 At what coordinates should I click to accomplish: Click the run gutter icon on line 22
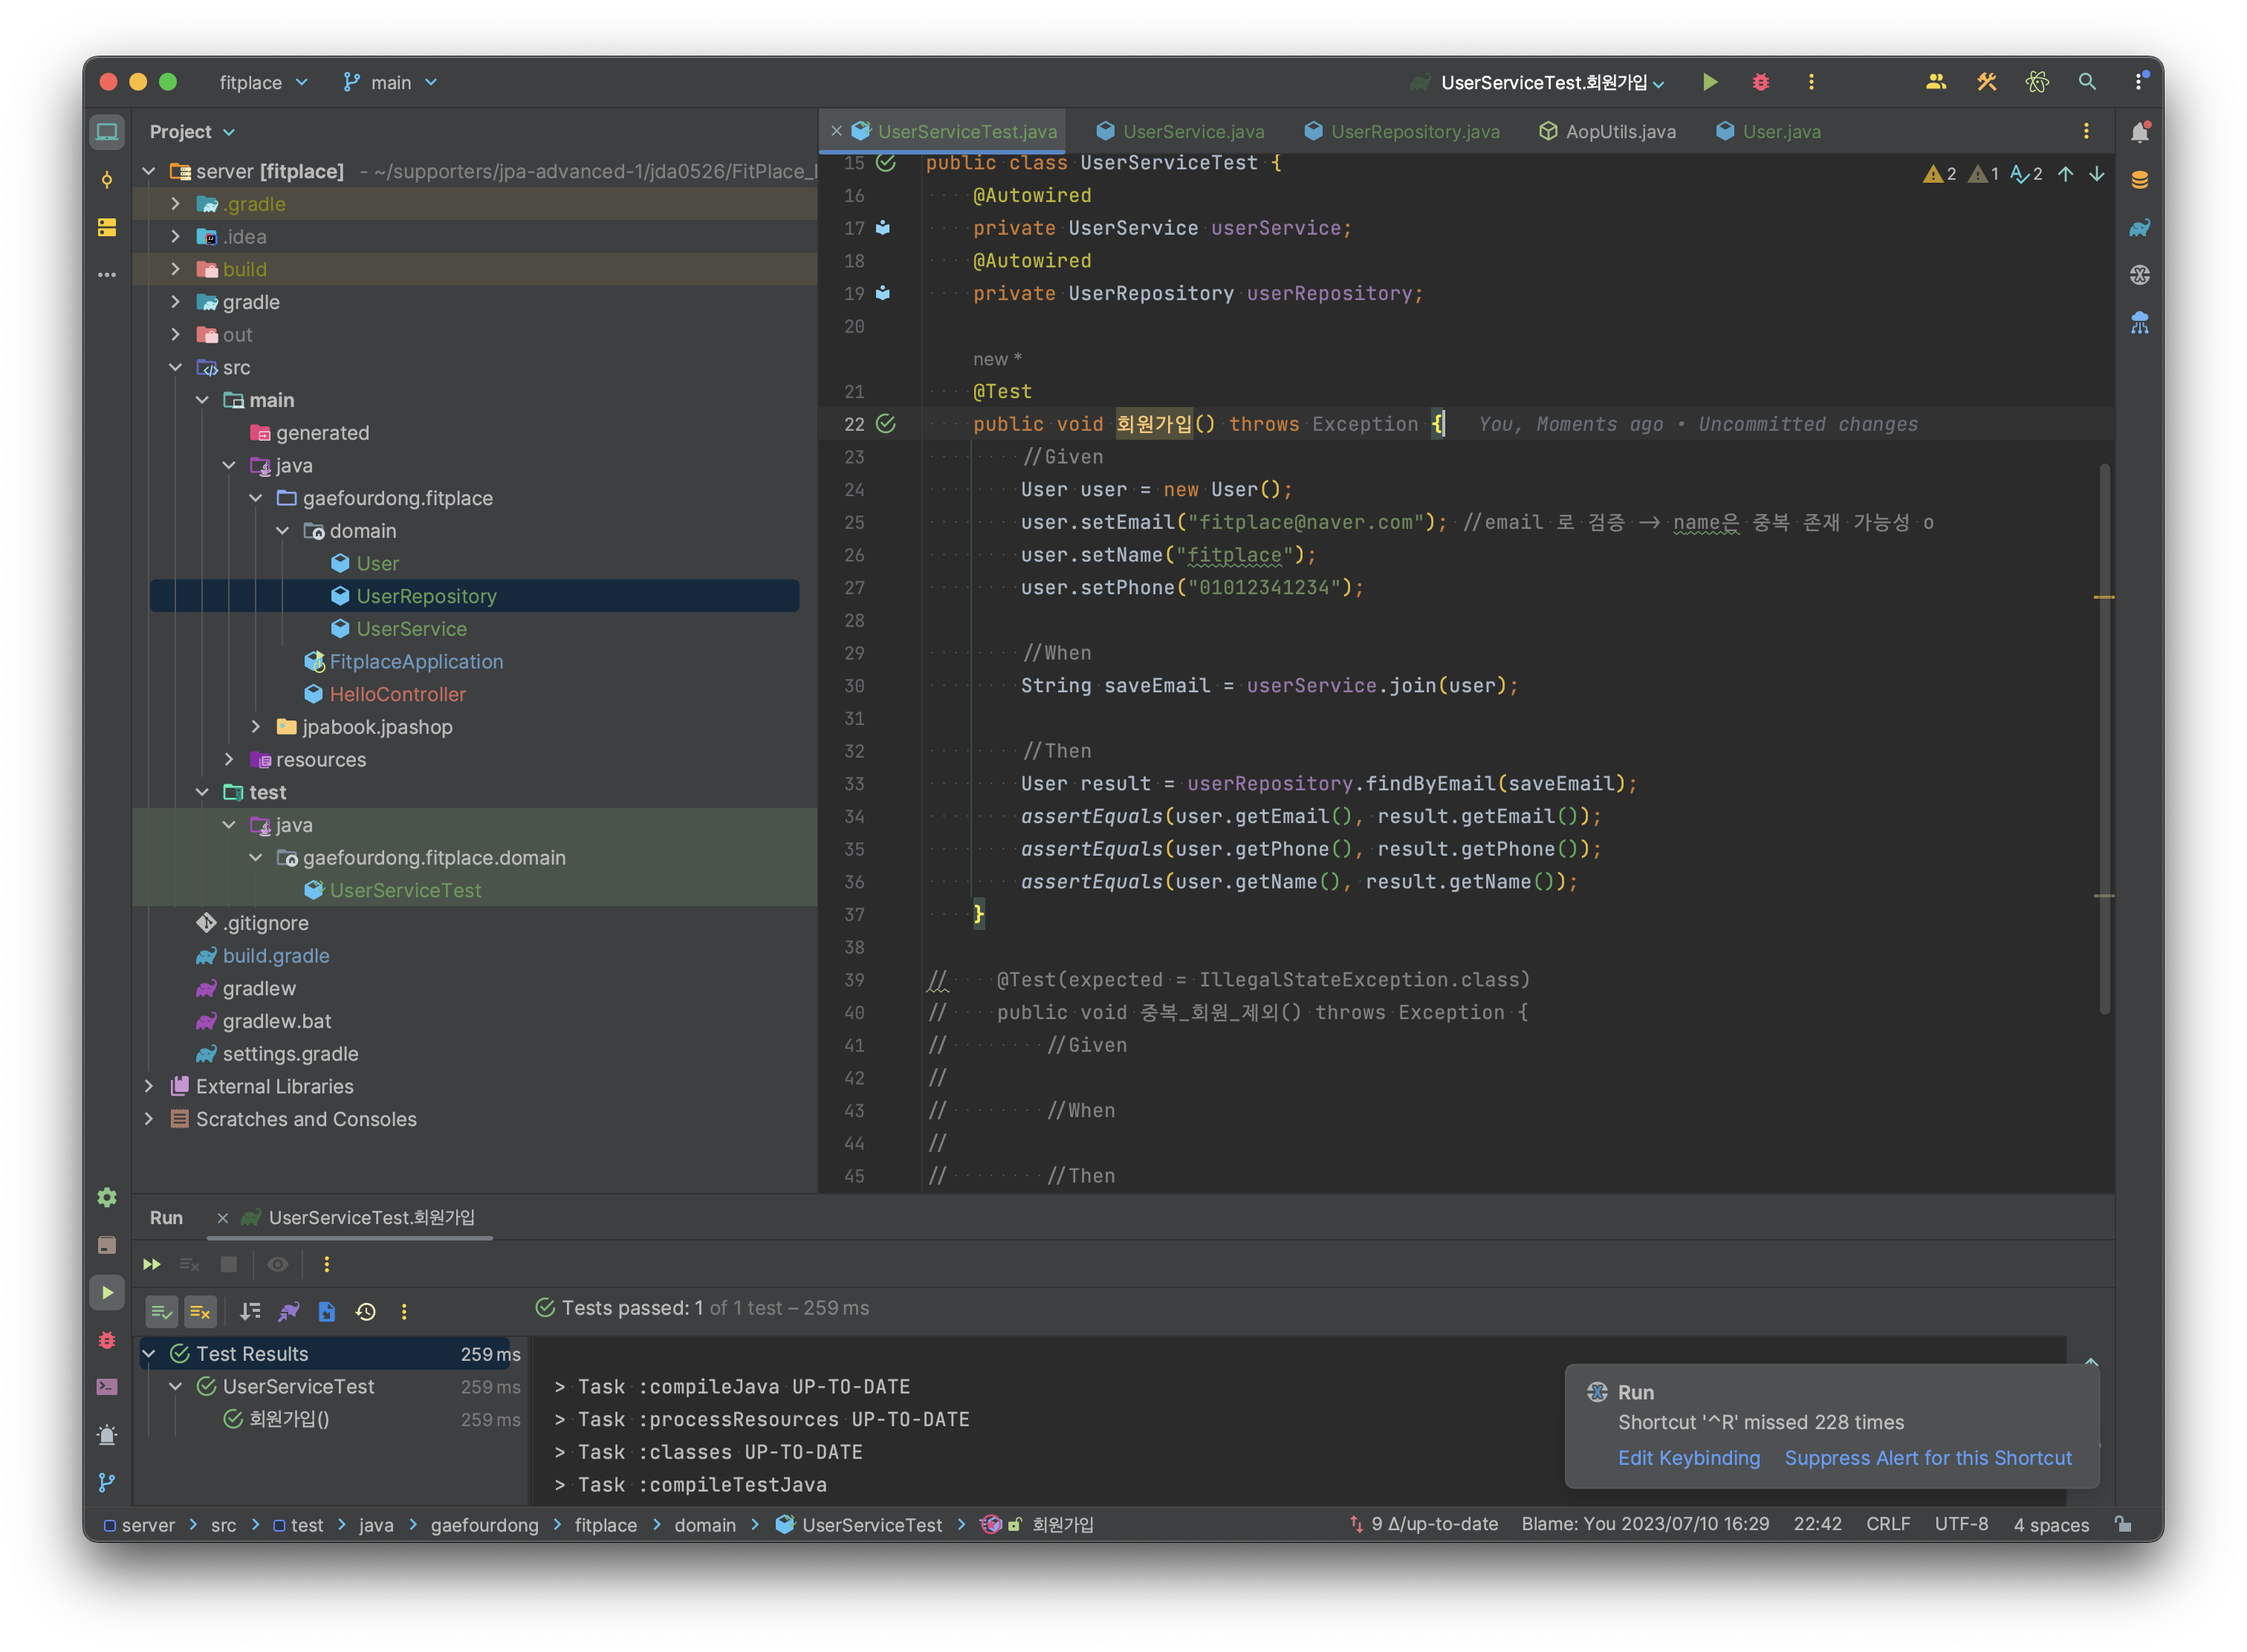pos(886,424)
